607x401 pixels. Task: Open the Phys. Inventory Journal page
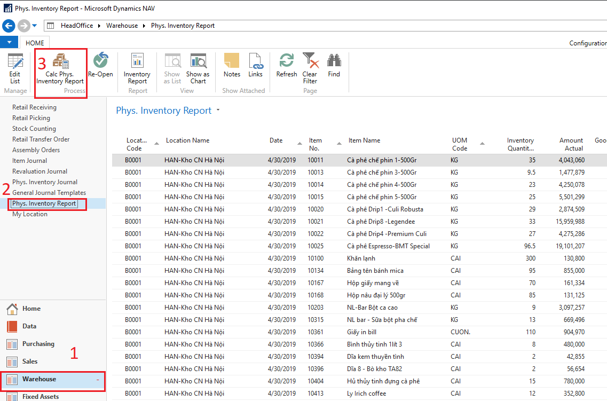(x=45, y=182)
